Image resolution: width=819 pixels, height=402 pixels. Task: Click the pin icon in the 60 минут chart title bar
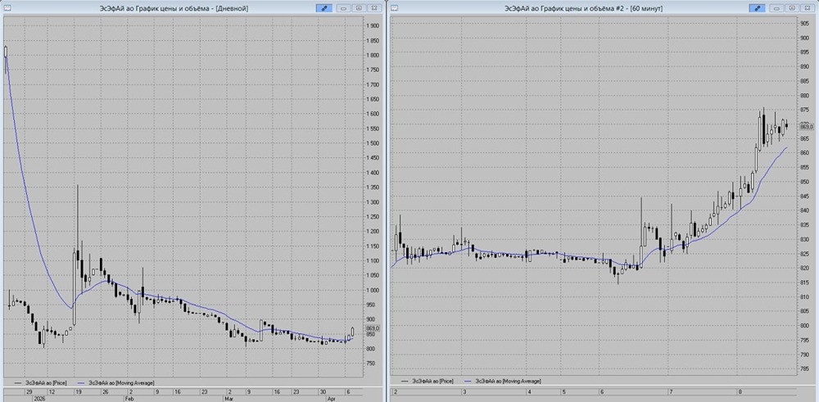pyautogui.click(x=757, y=8)
